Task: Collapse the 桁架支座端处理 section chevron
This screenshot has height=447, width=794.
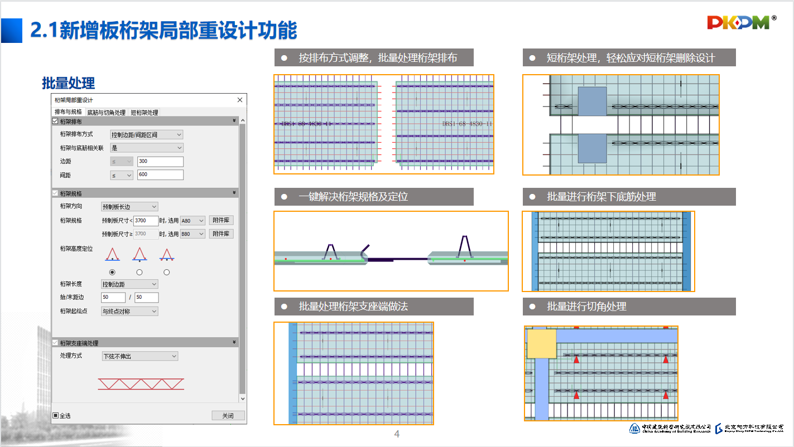Action: coord(234,343)
